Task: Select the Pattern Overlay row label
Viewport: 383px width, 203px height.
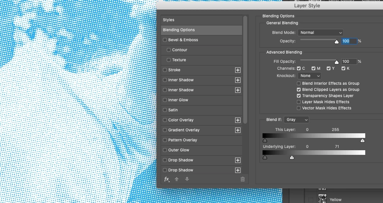Action: click(183, 140)
